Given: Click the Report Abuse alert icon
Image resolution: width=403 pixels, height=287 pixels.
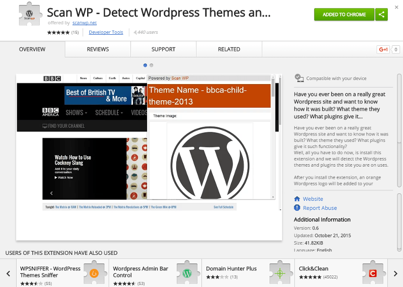Looking at the screenshot, I should (297, 207).
